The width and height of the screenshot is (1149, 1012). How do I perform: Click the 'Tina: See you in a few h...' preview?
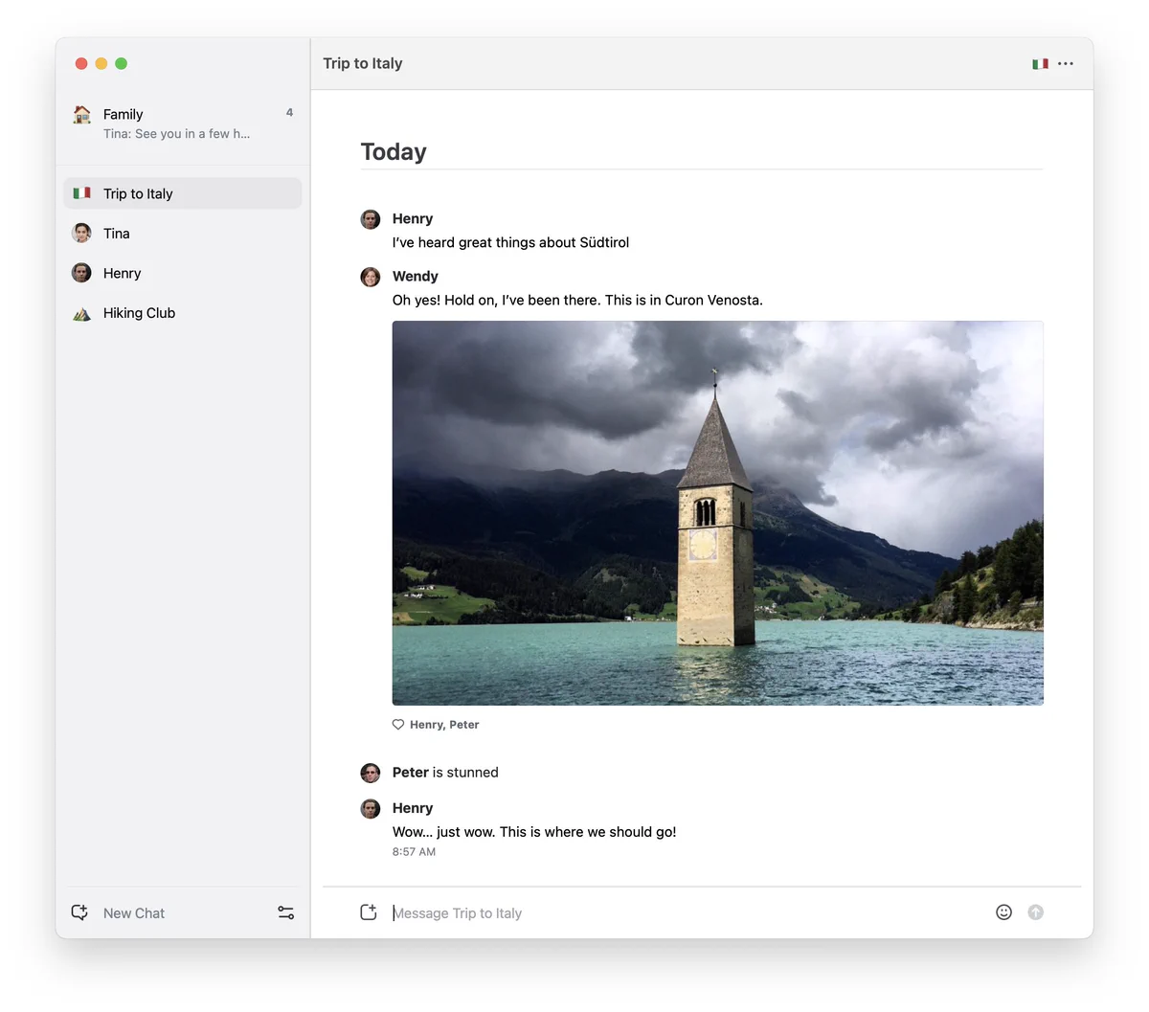pos(176,134)
